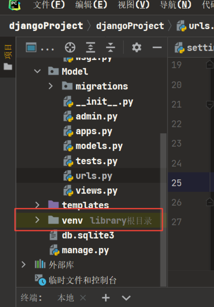Expand the migrations folder
The height and width of the screenshot is (307, 214).
point(50,86)
